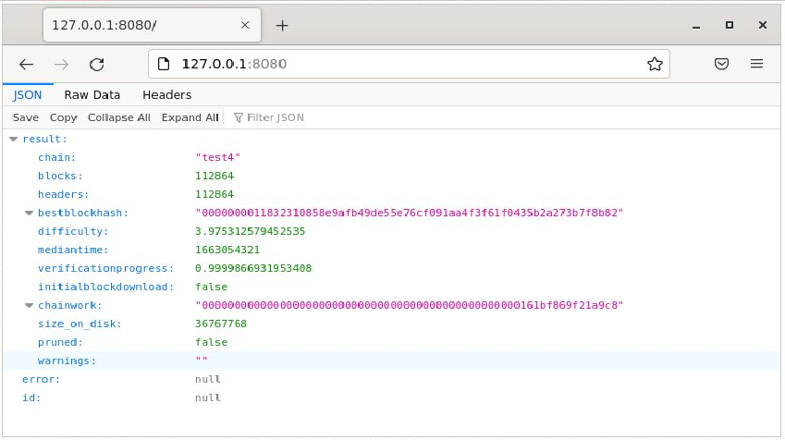Select the warnings key

[67, 361]
